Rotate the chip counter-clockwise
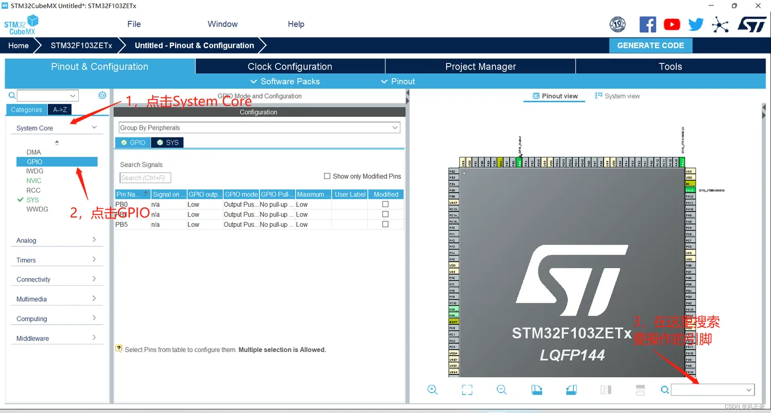This screenshot has height=413, width=771. click(571, 390)
